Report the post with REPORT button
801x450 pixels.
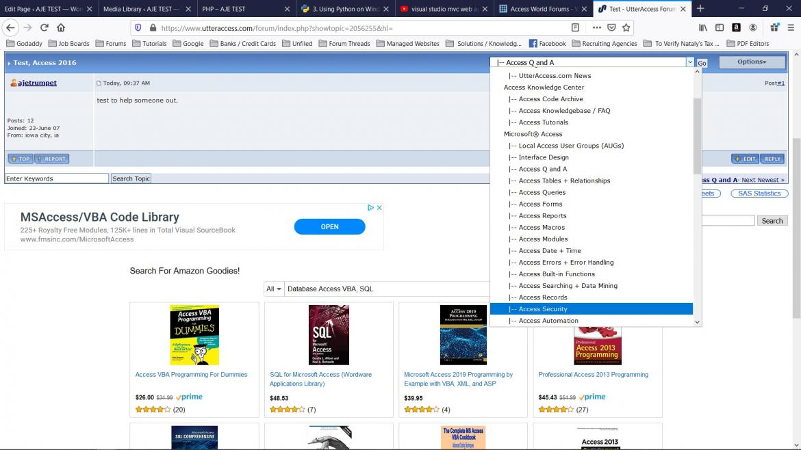pyautogui.click(x=51, y=159)
